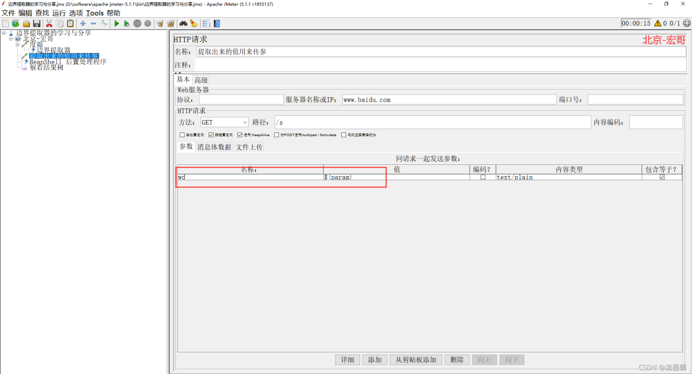Image resolution: width=692 pixels, height=374 pixels.
Task: Click the Collapse All minus icon
Action: (93, 23)
